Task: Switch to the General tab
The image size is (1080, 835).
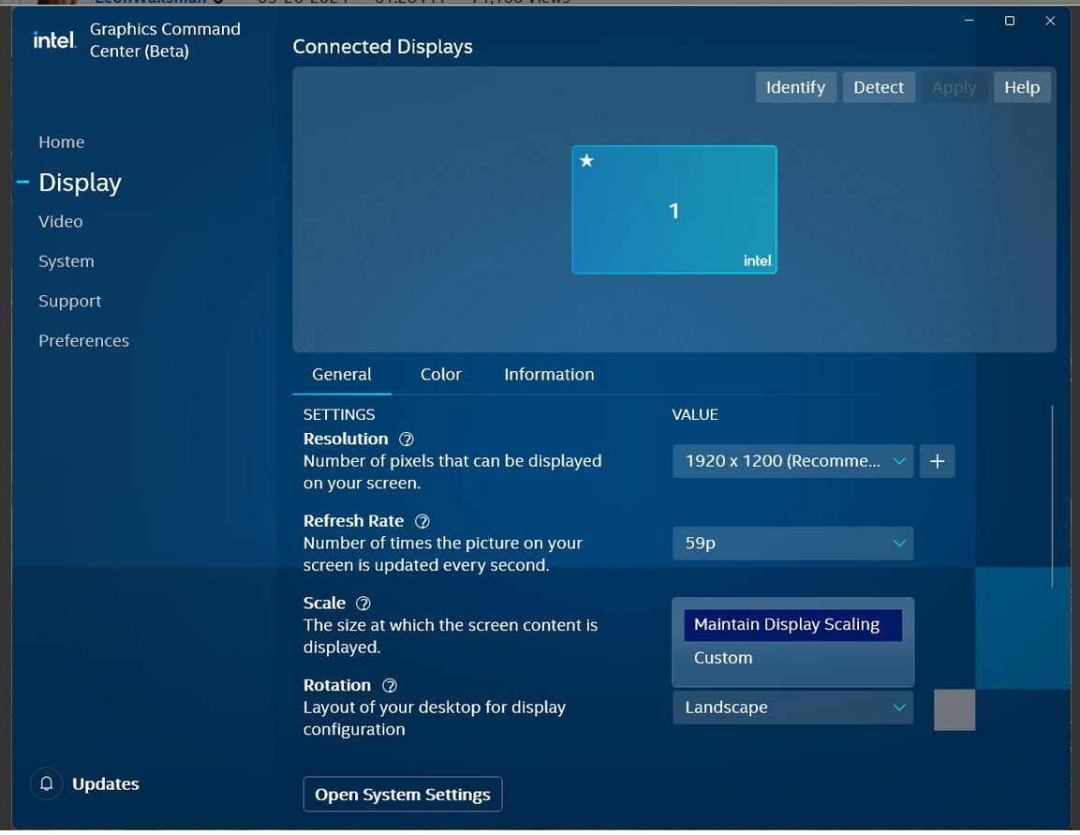Action: click(342, 374)
